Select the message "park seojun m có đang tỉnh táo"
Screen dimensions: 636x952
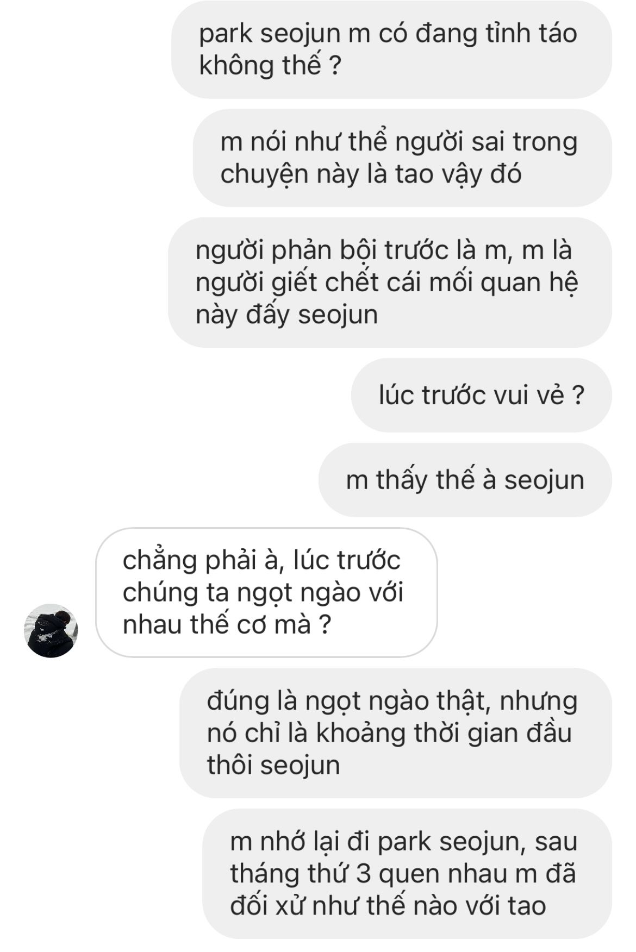coord(391,49)
